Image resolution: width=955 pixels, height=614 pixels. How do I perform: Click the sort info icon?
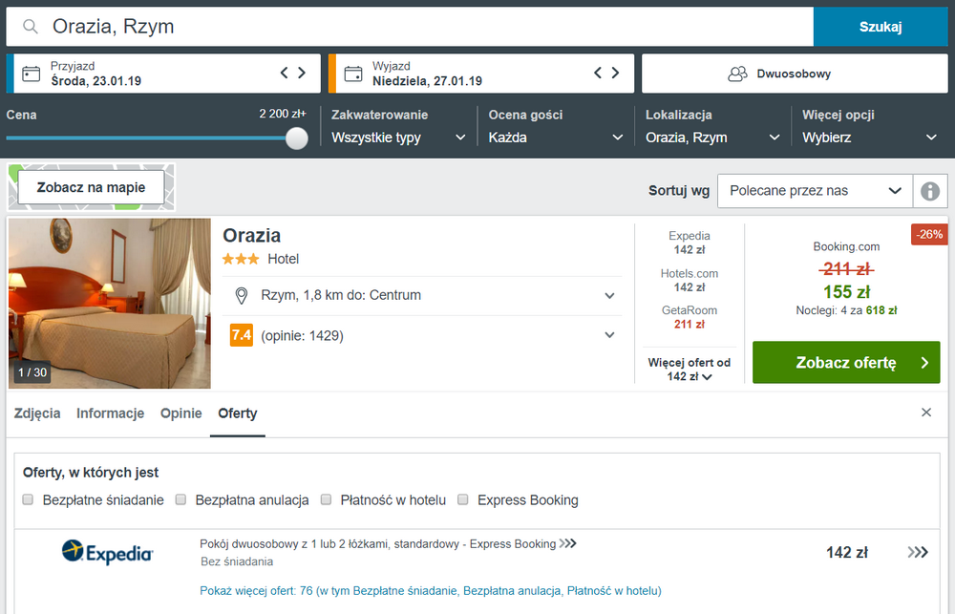tap(930, 191)
